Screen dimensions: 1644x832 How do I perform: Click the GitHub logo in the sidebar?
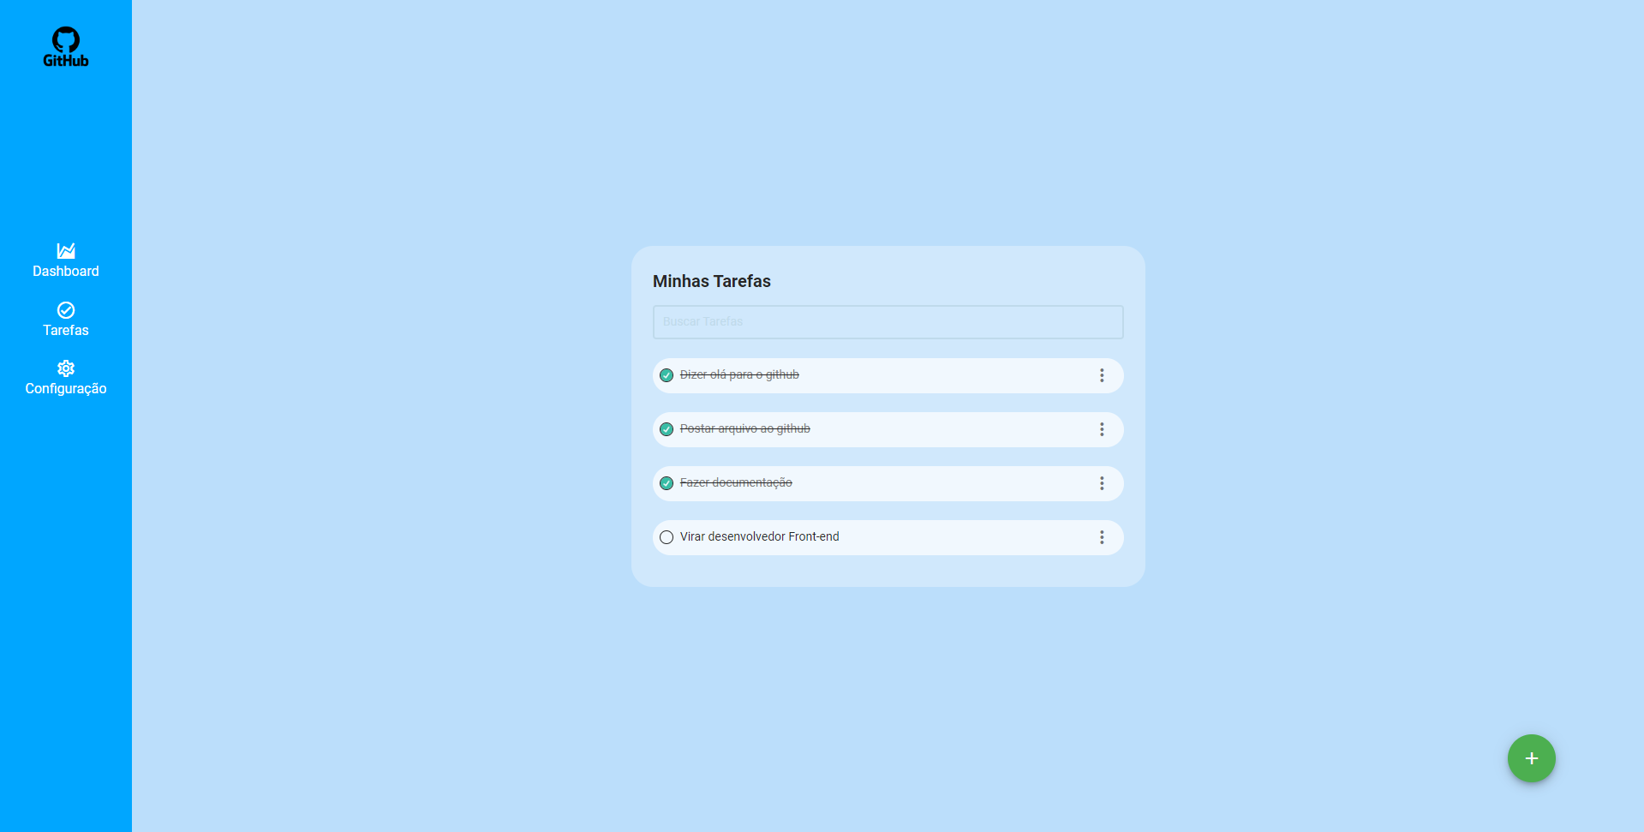pos(66,46)
